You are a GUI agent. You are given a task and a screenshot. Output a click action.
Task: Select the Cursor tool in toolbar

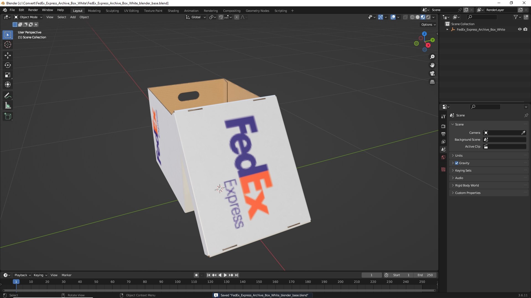[x=8, y=44]
